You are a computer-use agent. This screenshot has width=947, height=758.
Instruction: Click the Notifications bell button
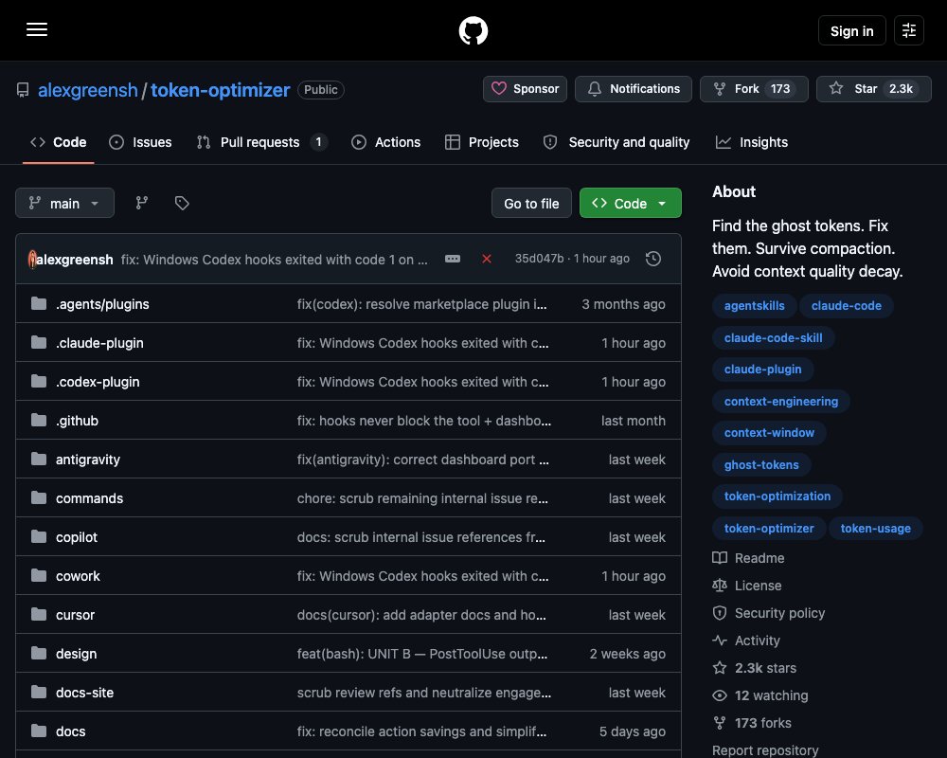633,89
